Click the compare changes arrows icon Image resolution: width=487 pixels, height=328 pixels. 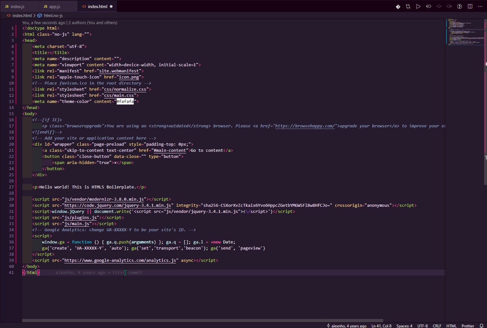(x=408, y=6)
